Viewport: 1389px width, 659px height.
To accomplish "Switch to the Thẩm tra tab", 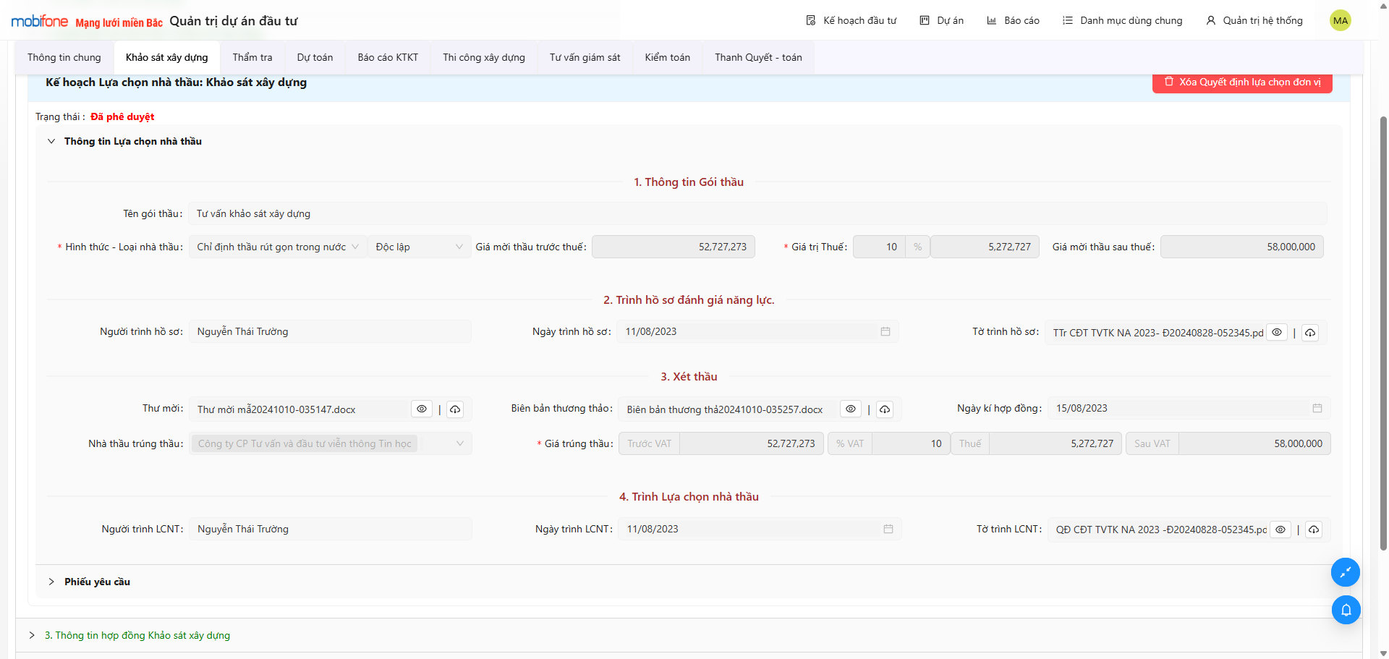I will click(x=252, y=57).
